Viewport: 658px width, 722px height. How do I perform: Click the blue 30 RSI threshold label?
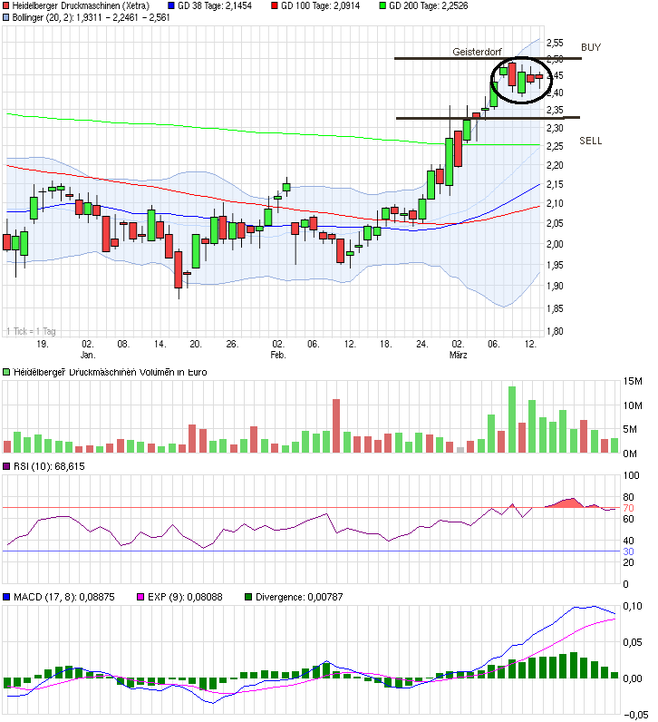point(628,551)
